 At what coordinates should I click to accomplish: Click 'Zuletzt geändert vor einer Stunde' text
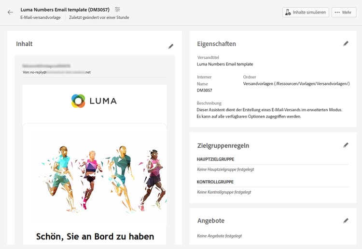click(99, 17)
